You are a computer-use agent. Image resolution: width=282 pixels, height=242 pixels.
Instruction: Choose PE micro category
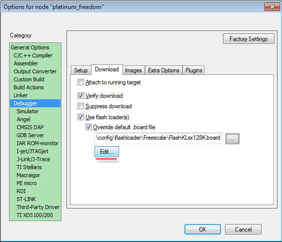(26, 183)
